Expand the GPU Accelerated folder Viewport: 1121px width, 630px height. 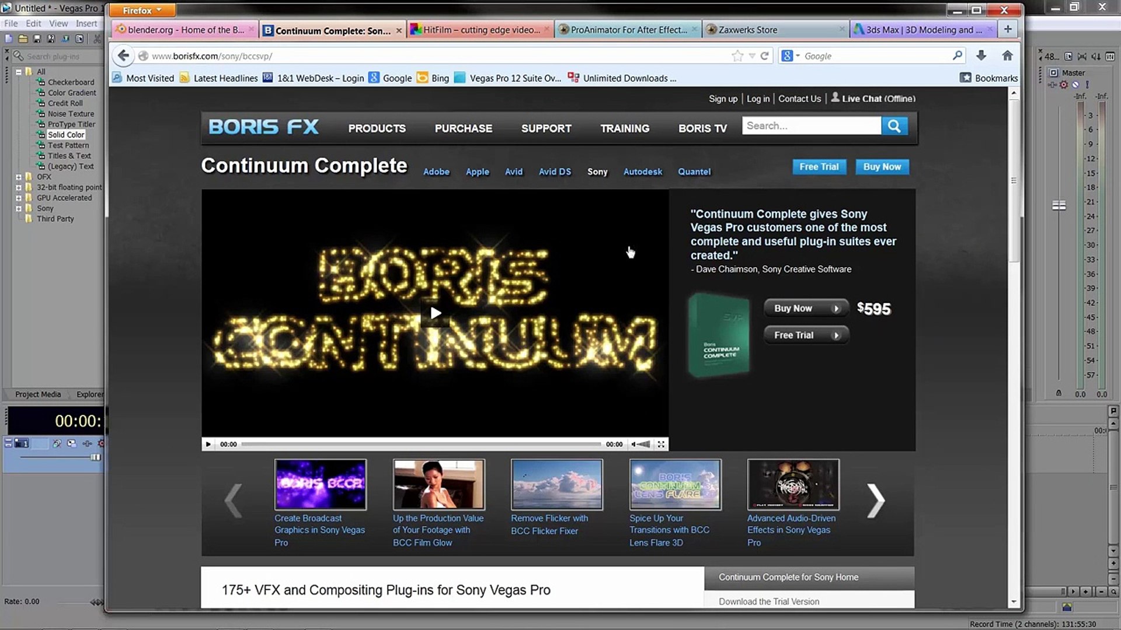pos(19,198)
